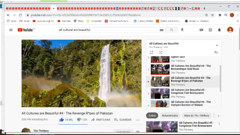
Task: Close the current browser tab
Action: coord(53,8)
